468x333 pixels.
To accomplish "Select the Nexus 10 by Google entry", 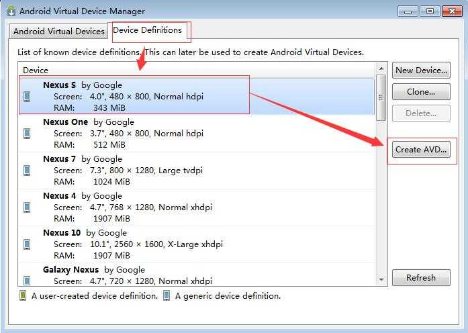I will [x=197, y=244].
